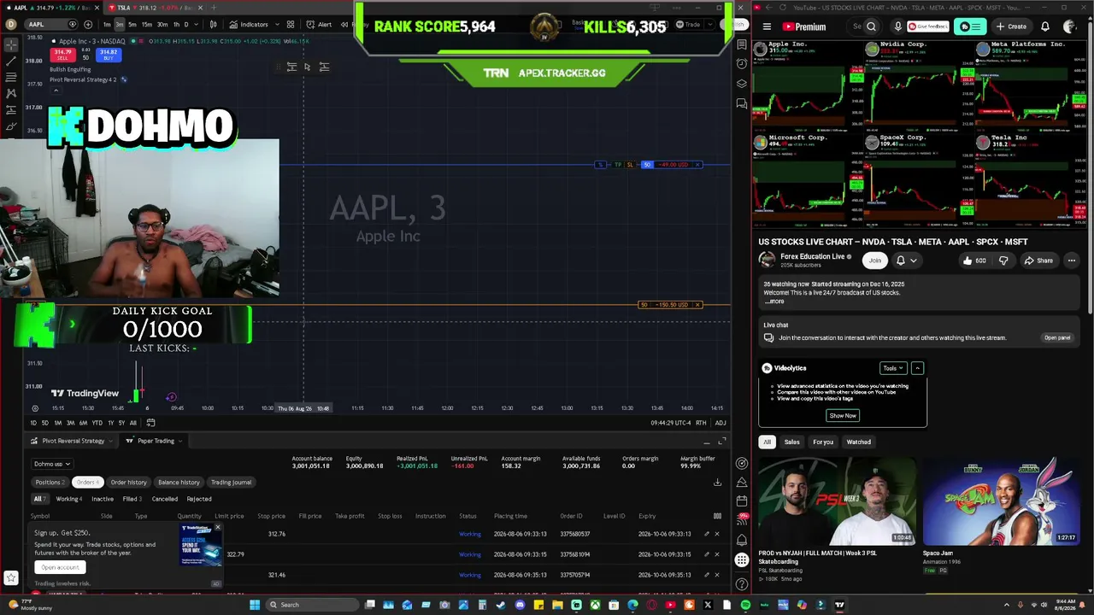Like the US Stocks live video
Viewport: 1094px width, 615px height.
pyautogui.click(x=974, y=261)
